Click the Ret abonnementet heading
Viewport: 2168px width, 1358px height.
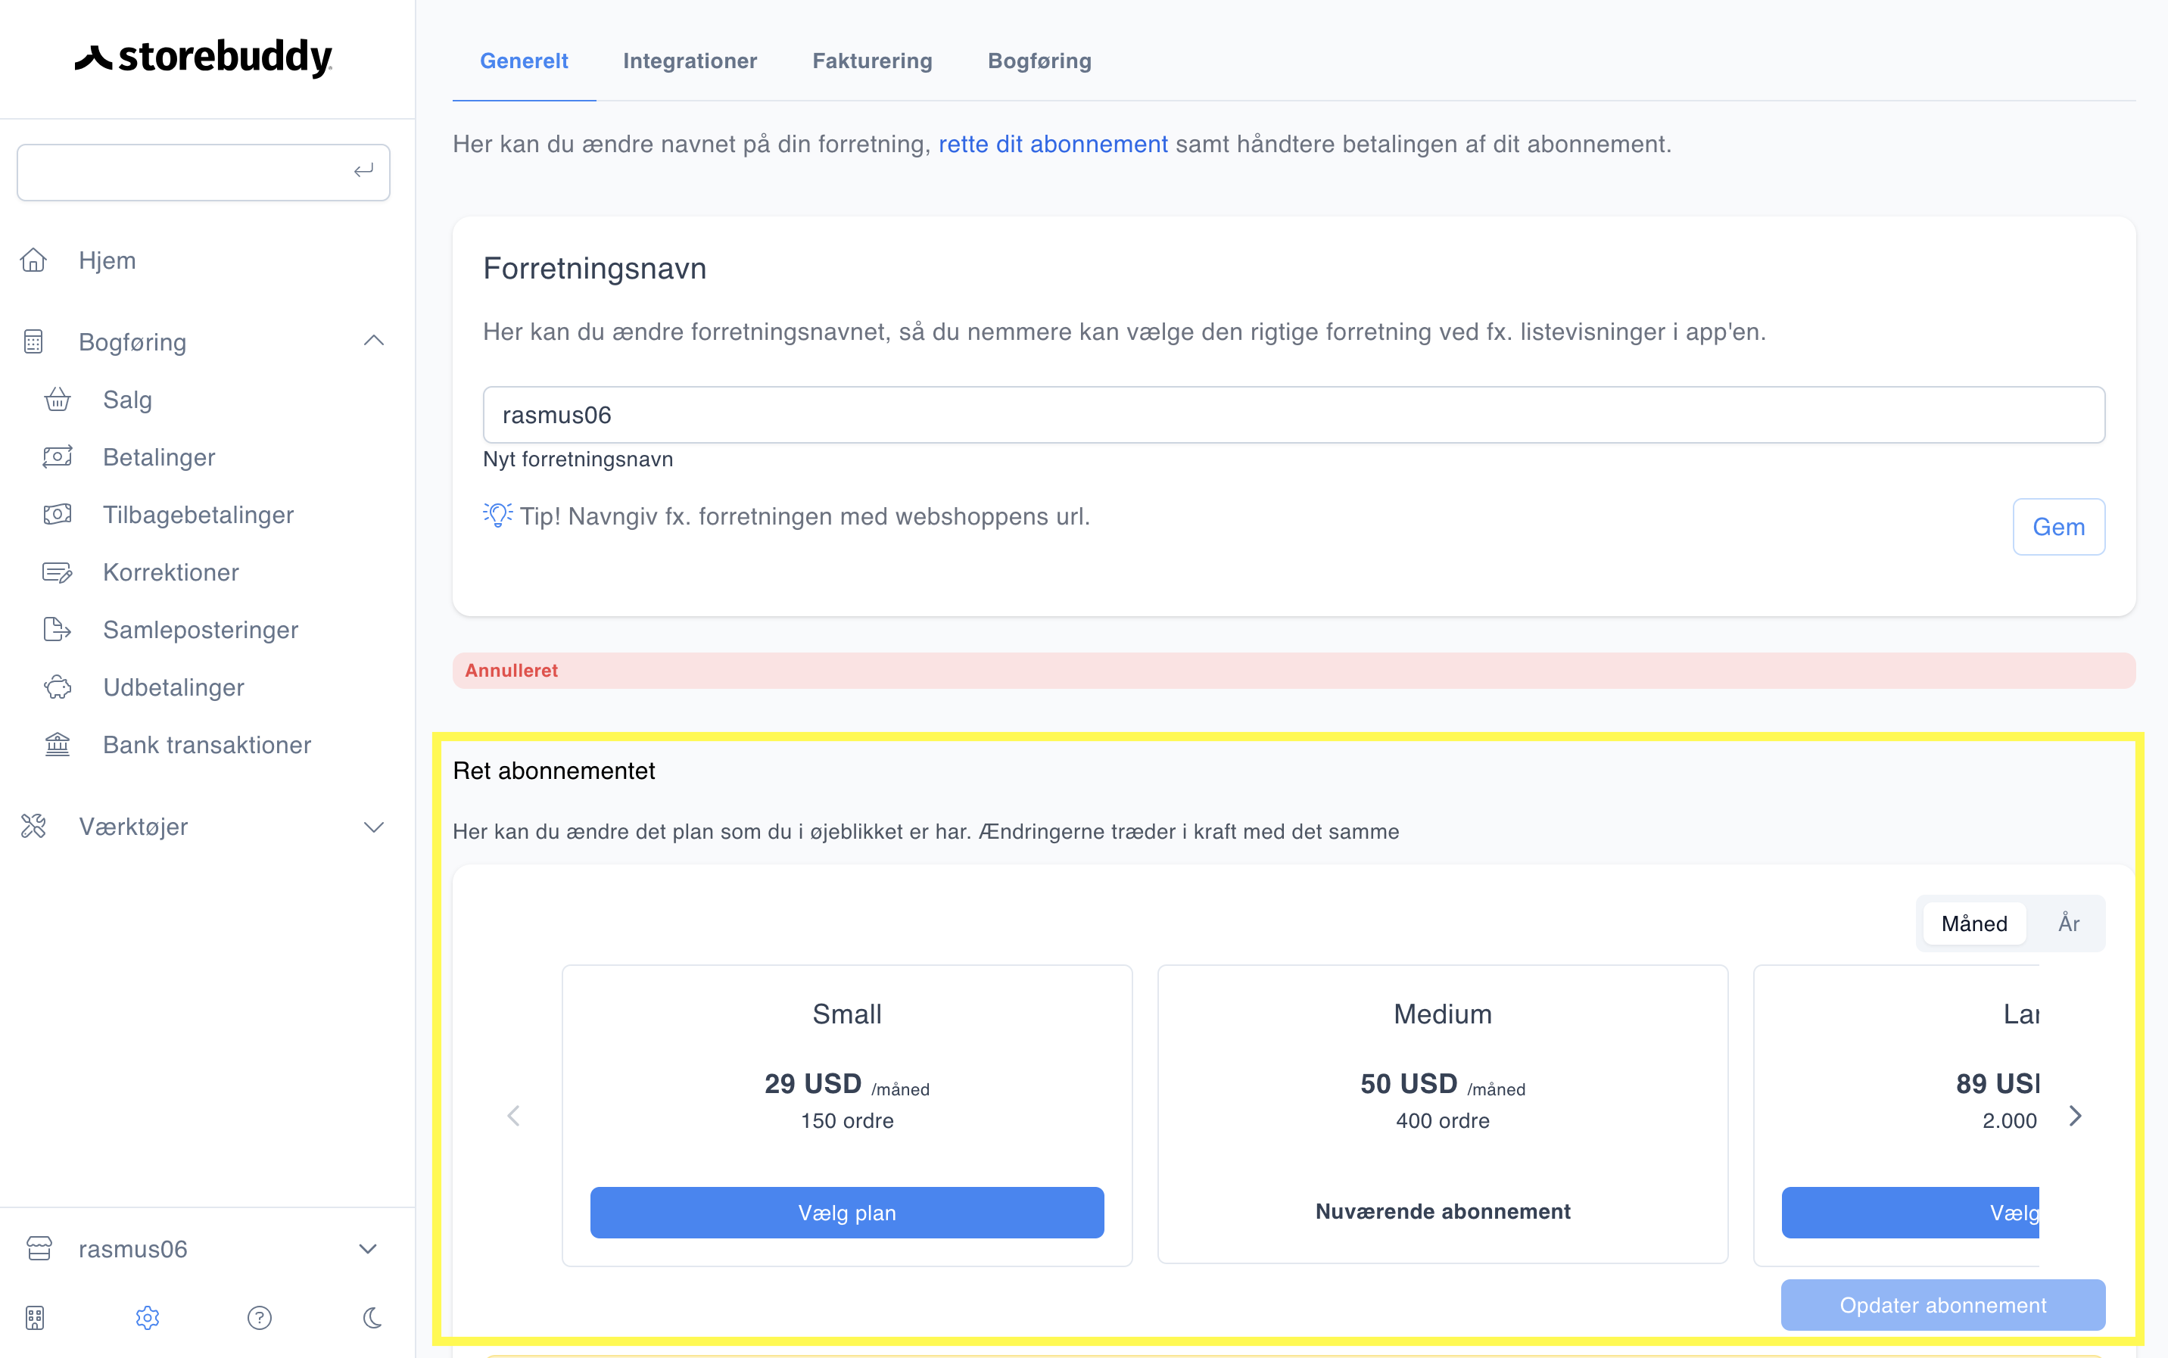tap(554, 771)
